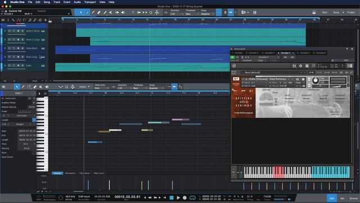Open the Action dropdown in music editor

click(84, 87)
